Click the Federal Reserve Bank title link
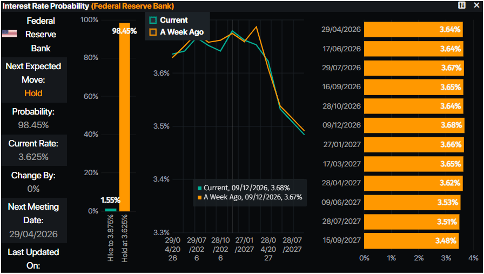The width and height of the screenshot is (484, 274). (x=132, y=5)
